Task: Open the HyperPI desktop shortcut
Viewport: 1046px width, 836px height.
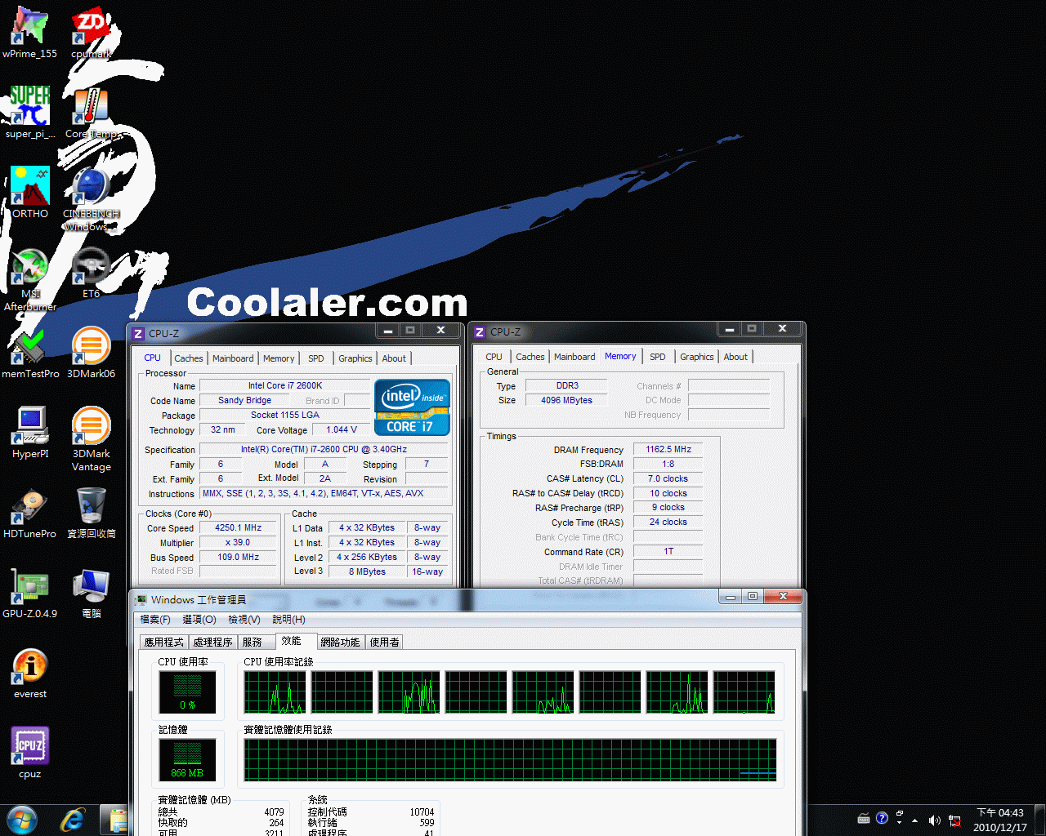Action: (x=29, y=433)
